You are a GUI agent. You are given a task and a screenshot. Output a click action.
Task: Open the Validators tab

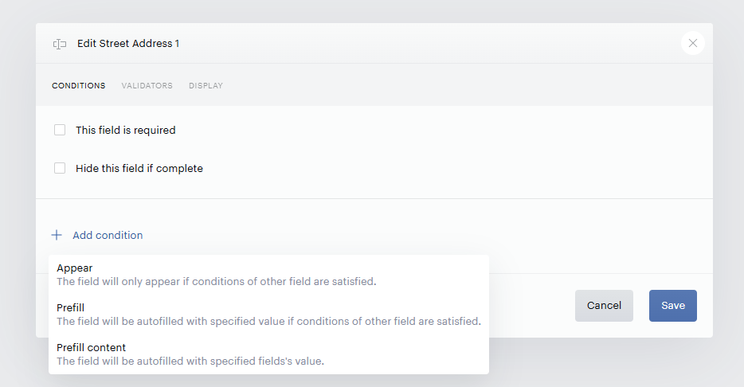pyautogui.click(x=147, y=85)
